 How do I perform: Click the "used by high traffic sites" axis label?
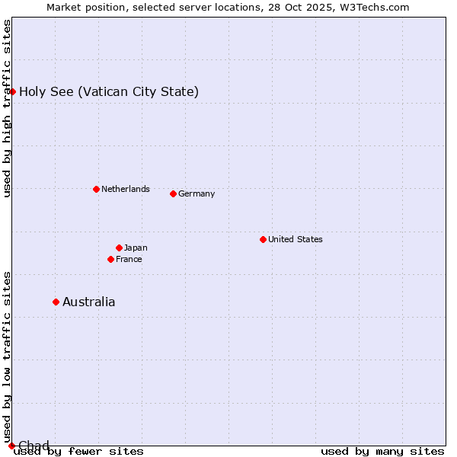coord(7,109)
